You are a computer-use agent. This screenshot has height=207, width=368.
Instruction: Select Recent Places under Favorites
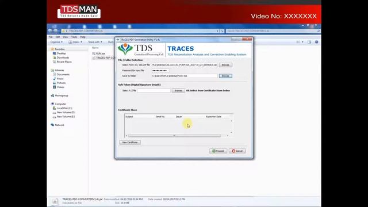pos(64,62)
